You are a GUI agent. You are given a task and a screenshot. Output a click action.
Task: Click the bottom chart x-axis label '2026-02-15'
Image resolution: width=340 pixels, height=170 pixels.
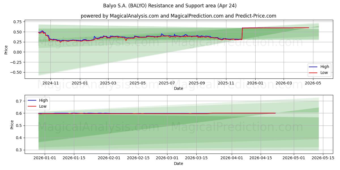click(x=139, y=158)
